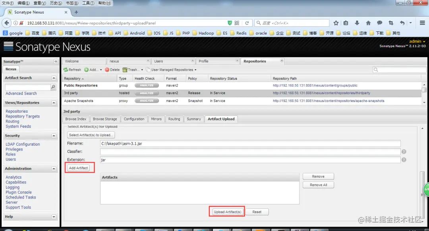This screenshot has height=231, width=429.
Task: Switch to the Browse Storage tab
Action: pyautogui.click(x=105, y=119)
